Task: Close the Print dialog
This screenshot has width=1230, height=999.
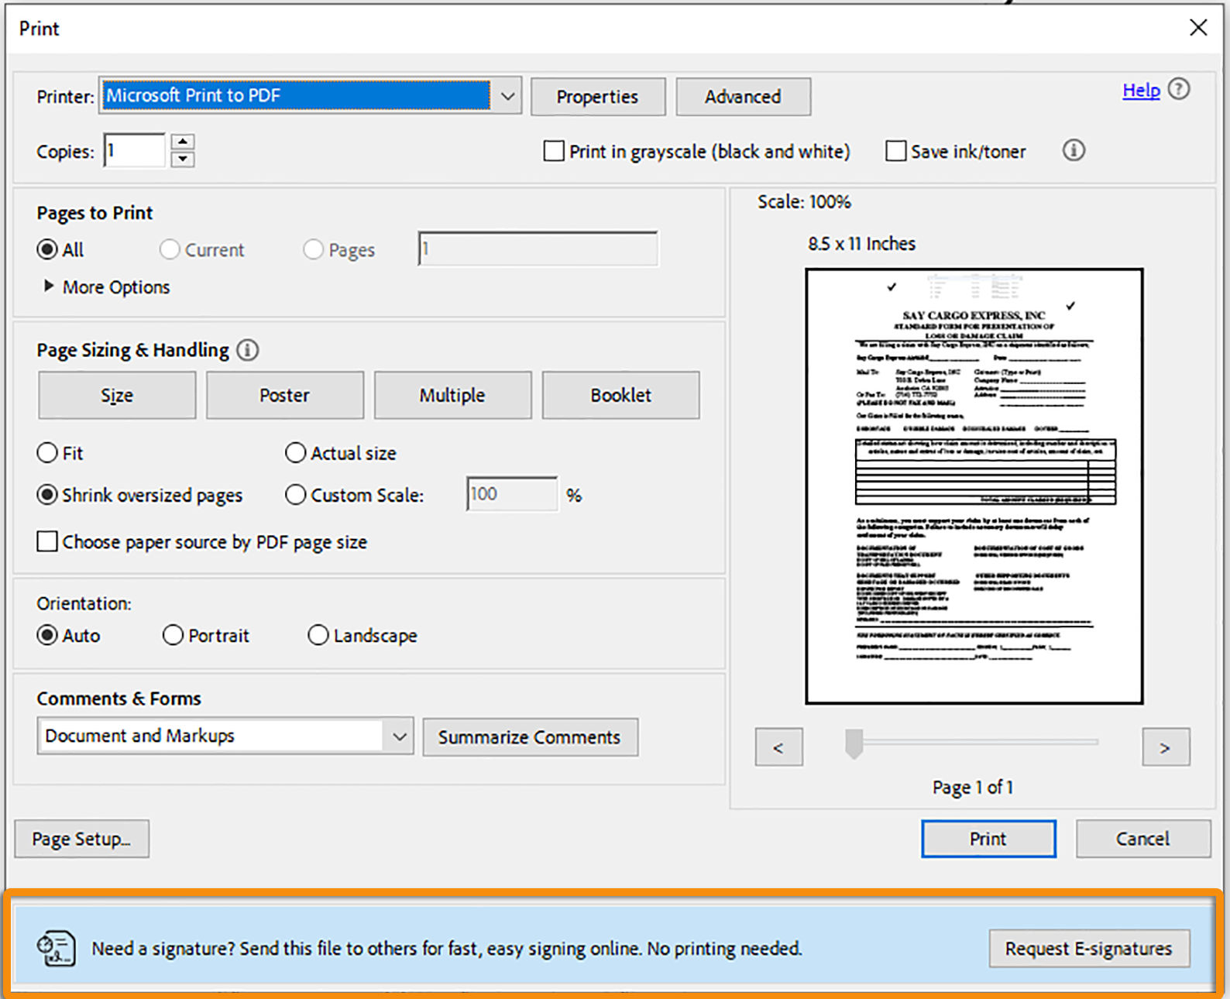Action: [1198, 28]
